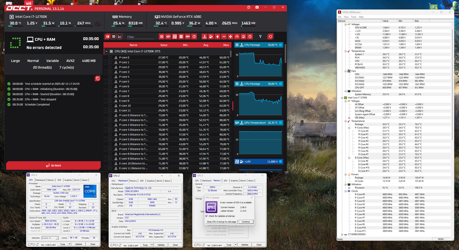The width and height of the screenshot is (459, 250).
Task: Show fan sensors in OCCT
Action: pyautogui.click(x=231, y=37)
